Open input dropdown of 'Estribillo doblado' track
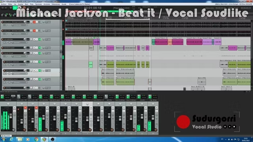The height and width of the screenshot is (142, 253). point(19,65)
